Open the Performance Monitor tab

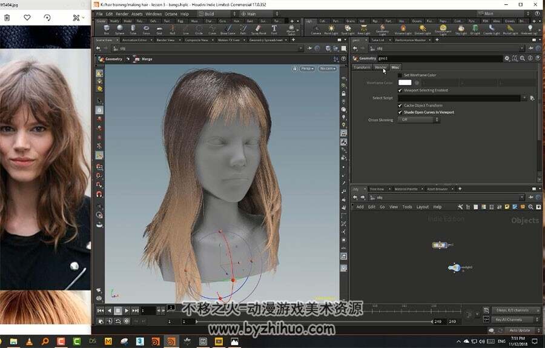tap(410, 40)
